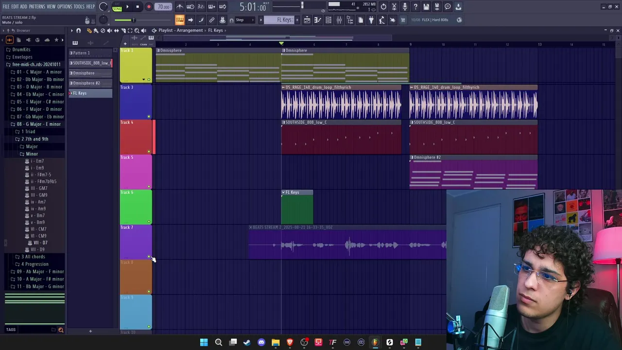
Task: Toggle mute LED on Track 8
Action: tap(149, 292)
